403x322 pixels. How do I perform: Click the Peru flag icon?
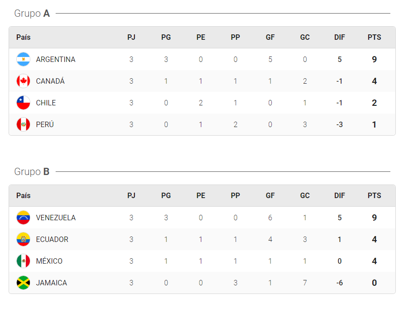(23, 124)
